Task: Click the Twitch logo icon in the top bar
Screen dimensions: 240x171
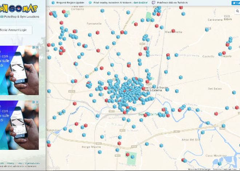Action: pos(153,3)
